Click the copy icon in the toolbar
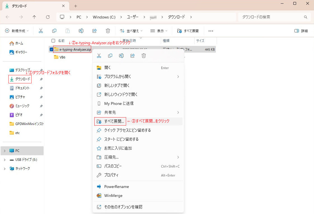The height and width of the screenshot is (214, 314). coord(54,31)
